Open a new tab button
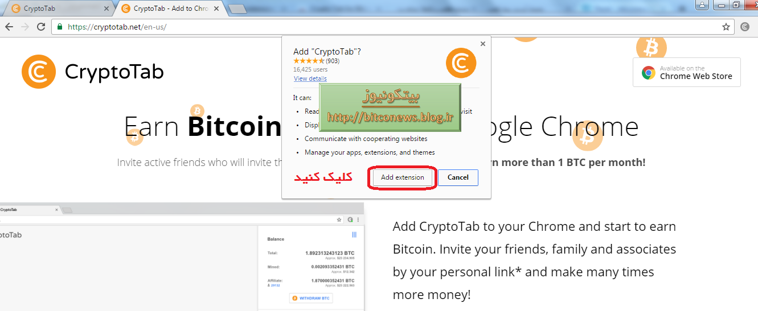The width and height of the screenshot is (758, 311). click(237, 9)
